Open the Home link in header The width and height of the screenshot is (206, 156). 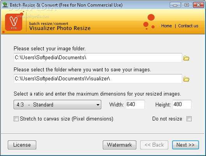pos(166,26)
